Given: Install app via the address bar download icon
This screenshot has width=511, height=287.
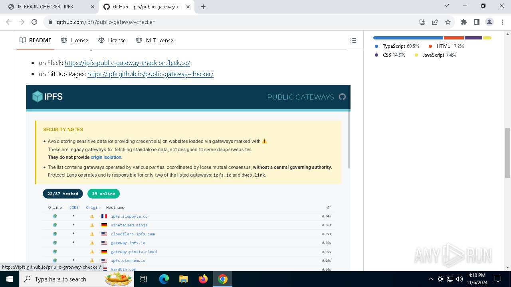Looking at the screenshot, I should pos(422,22).
